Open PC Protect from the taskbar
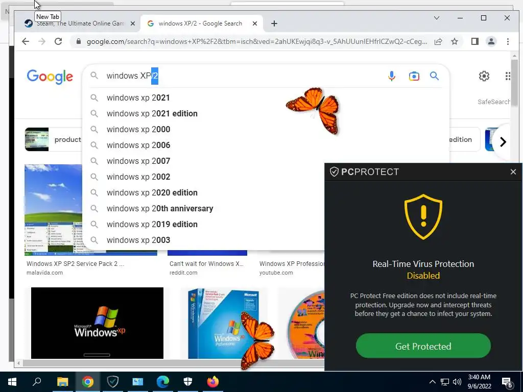523x392 pixels. click(112, 382)
